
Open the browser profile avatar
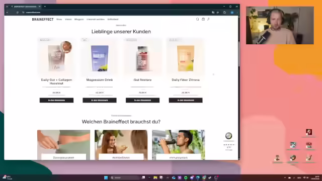[x=232, y=13]
